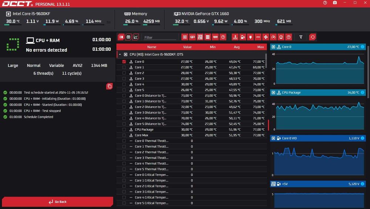Click the '11 cycle(s)' label

point(72,73)
